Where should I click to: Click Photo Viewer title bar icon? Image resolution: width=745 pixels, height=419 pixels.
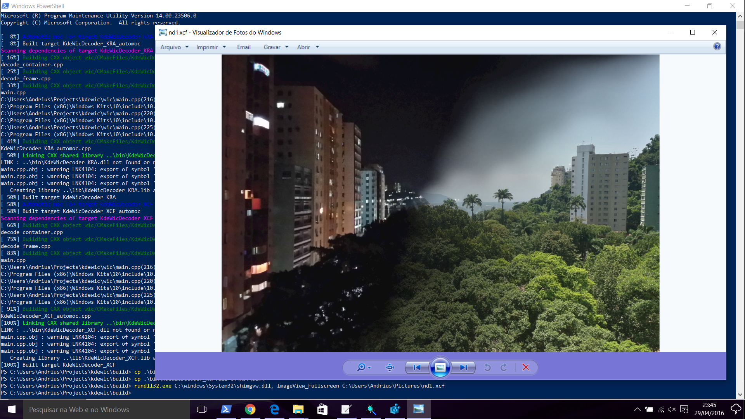[x=163, y=32]
